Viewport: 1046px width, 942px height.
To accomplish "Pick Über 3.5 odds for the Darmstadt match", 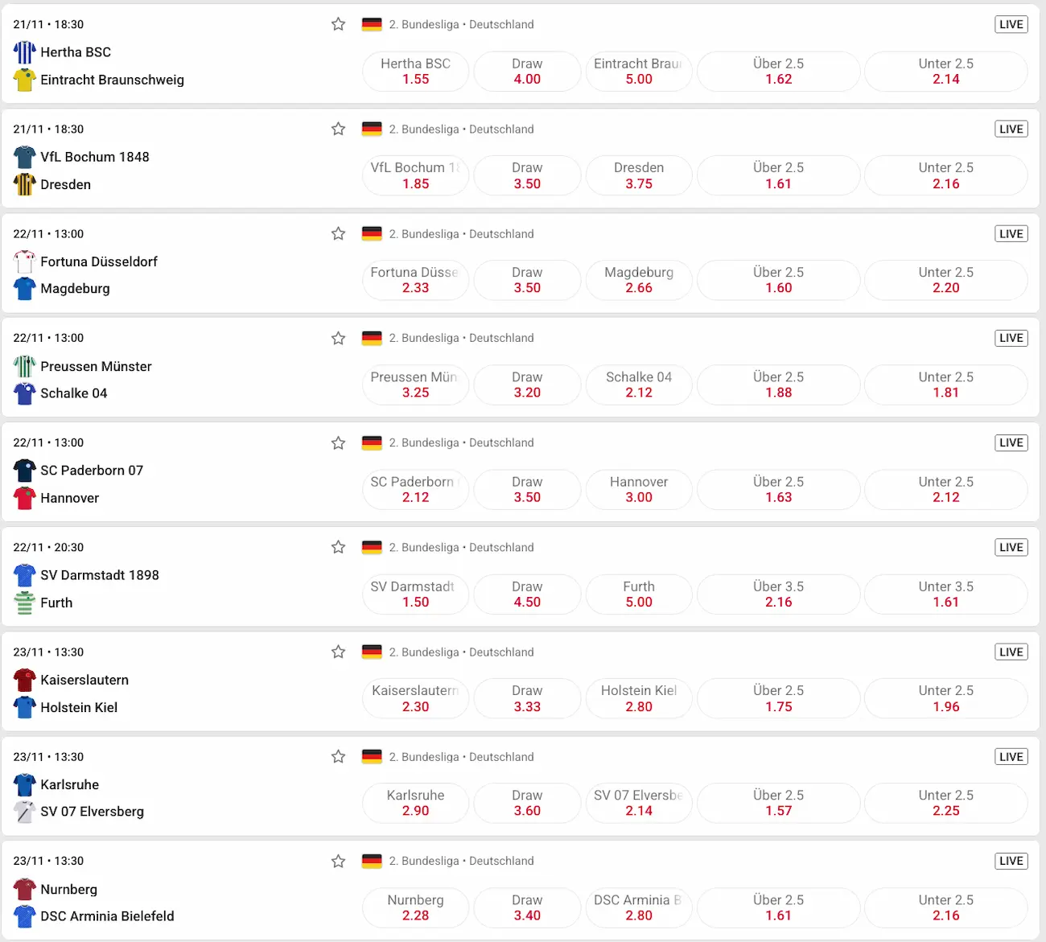I will [x=778, y=594].
